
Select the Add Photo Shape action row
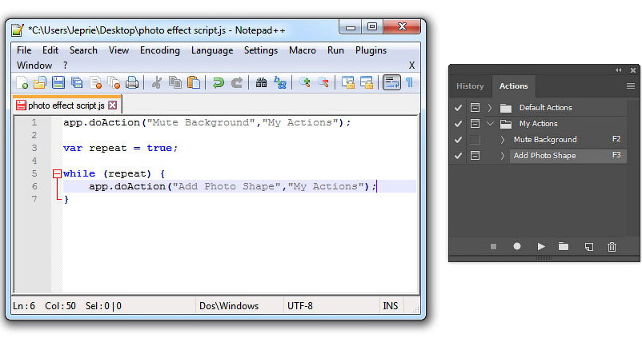coord(568,156)
